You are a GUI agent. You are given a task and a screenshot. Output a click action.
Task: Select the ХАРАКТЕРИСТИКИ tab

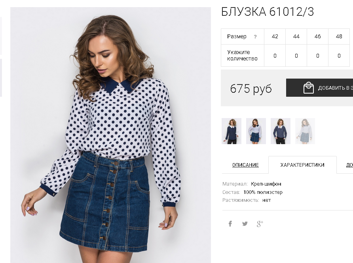point(302,165)
